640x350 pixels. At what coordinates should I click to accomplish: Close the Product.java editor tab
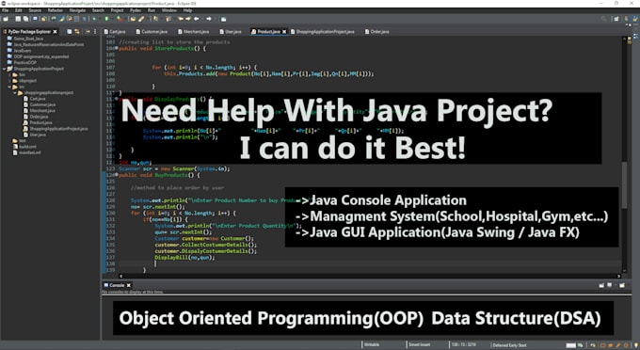(284, 31)
